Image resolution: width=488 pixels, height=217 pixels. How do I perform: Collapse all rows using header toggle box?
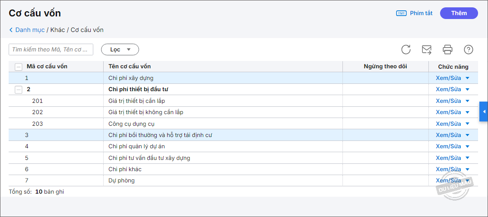(19, 67)
